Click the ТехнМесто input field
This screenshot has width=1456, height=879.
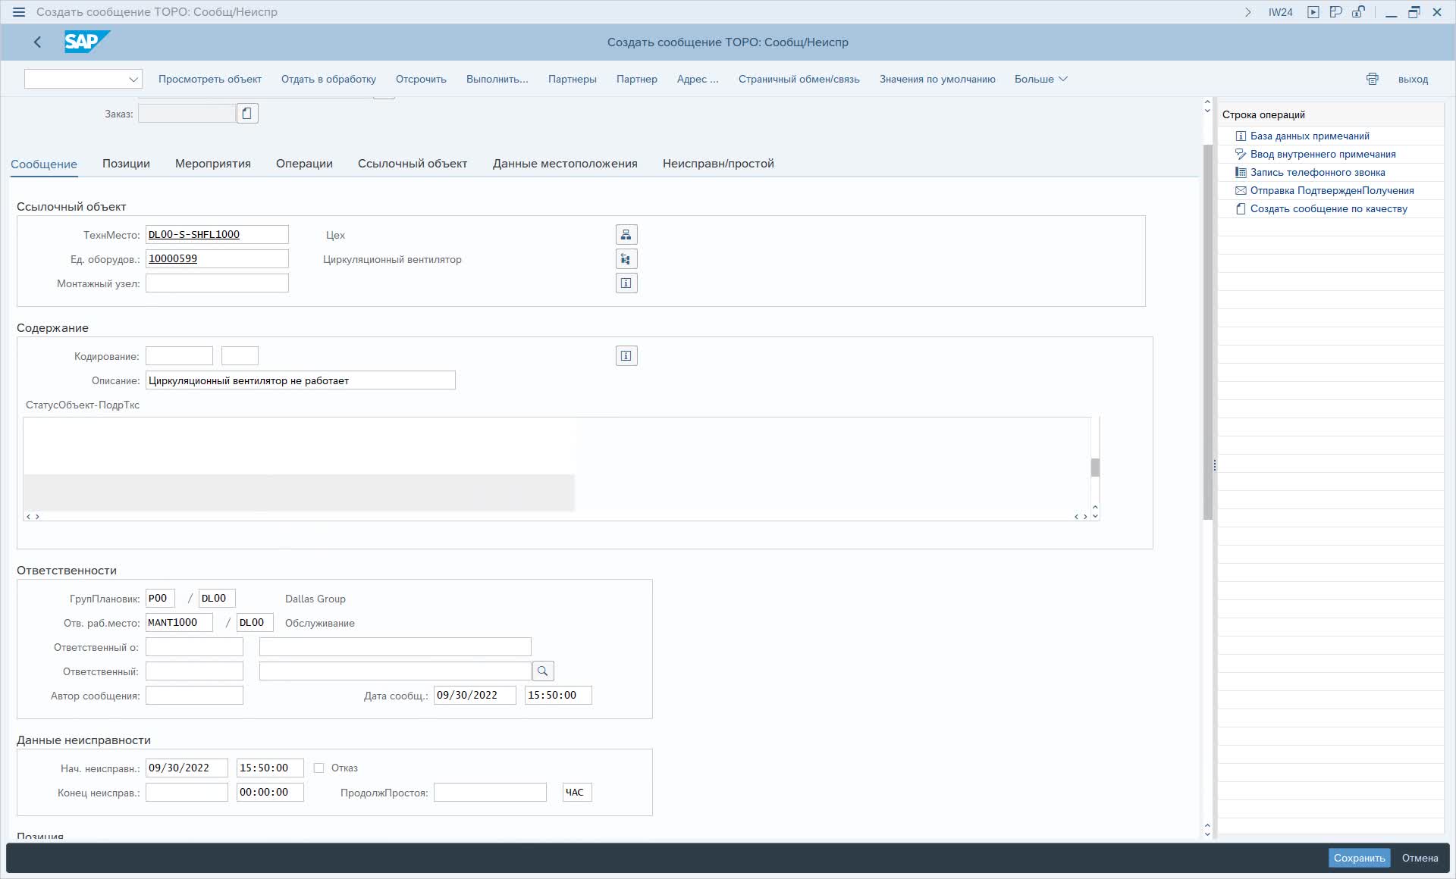coord(217,235)
